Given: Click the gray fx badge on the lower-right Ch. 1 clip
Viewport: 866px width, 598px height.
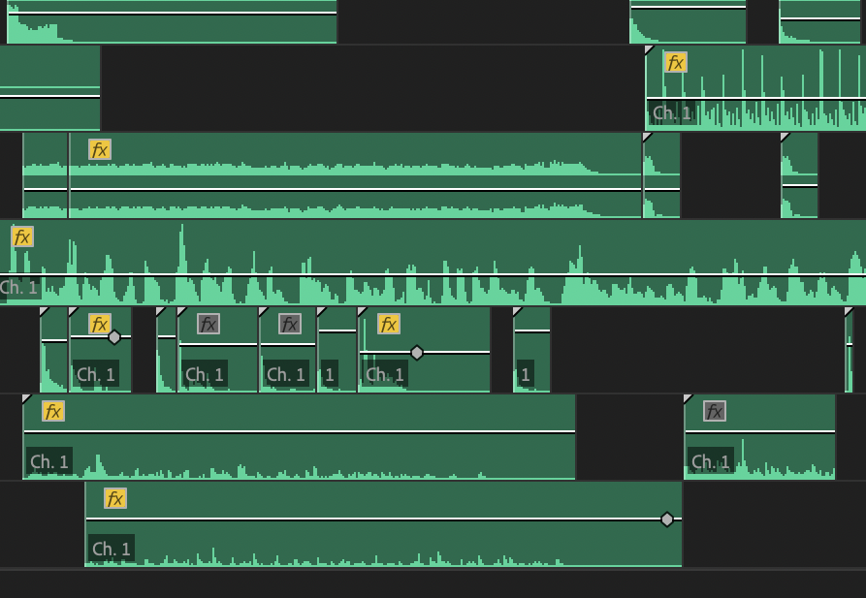Looking at the screenshot, I should [x=715, y=409].
